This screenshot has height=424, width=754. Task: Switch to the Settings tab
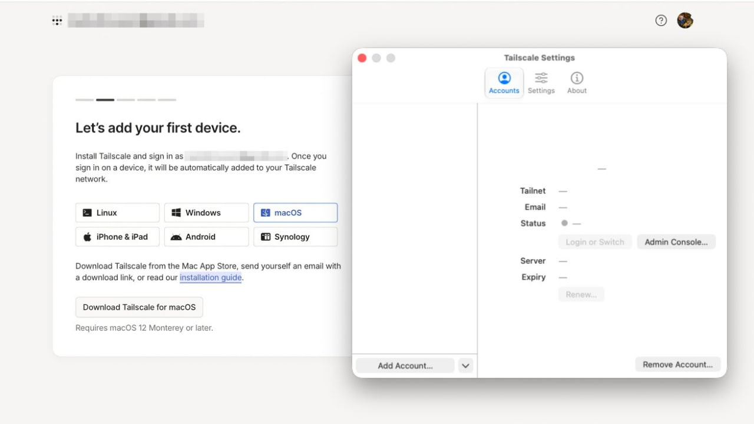[x=541, y=83]
